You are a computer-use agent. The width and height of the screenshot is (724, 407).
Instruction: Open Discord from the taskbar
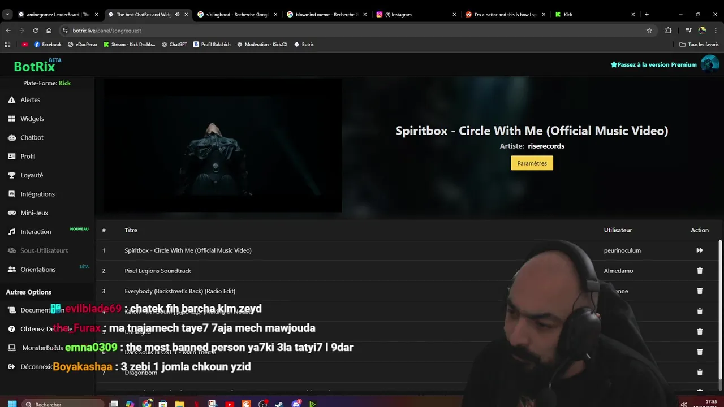click(x=296, y=404)
